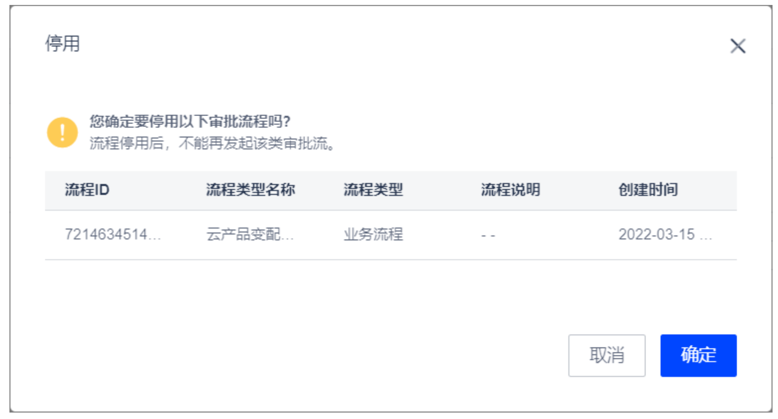This screenshot has width=778, height=419.
Task: Click the truncated process ID 7214634514...
Action: (x=113, y=234)
